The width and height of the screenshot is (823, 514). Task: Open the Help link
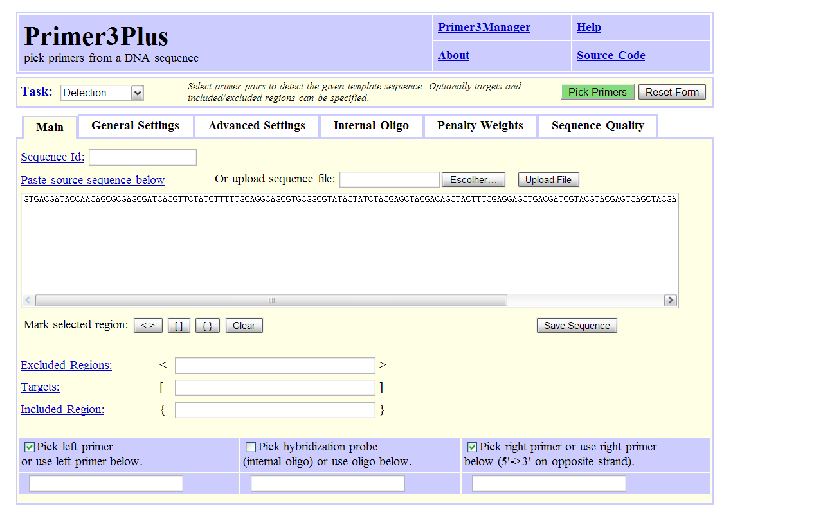pos(589,27)
